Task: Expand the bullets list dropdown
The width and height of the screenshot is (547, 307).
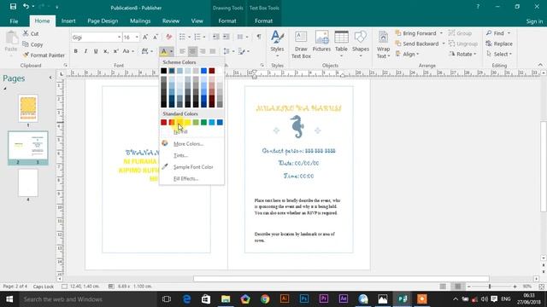Action: tap(189, 37)
